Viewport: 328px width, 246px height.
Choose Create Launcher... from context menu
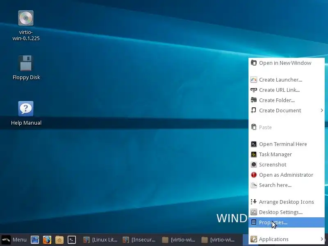click(x=286, y=80)
